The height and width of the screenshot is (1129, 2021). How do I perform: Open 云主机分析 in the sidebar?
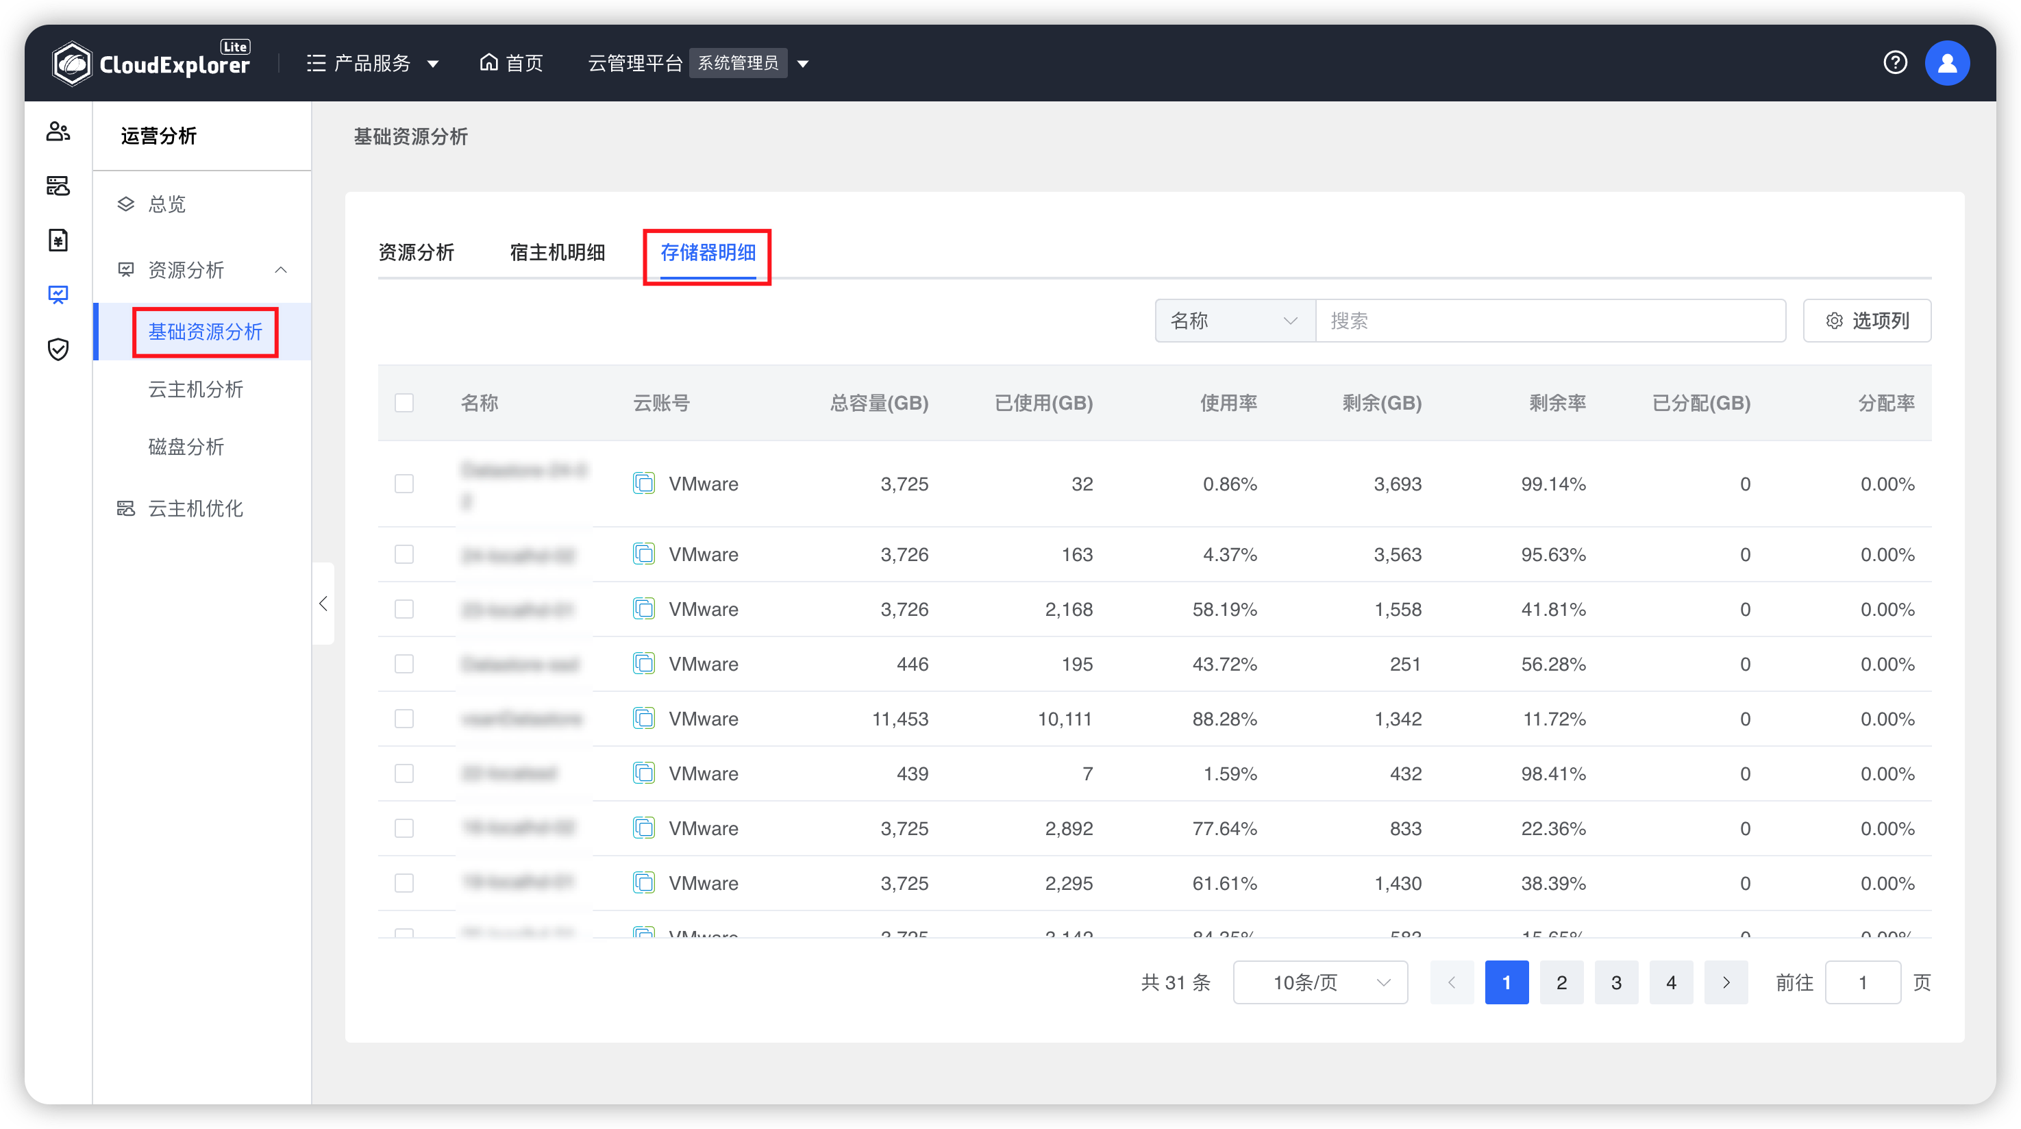[x=195, y=389]
